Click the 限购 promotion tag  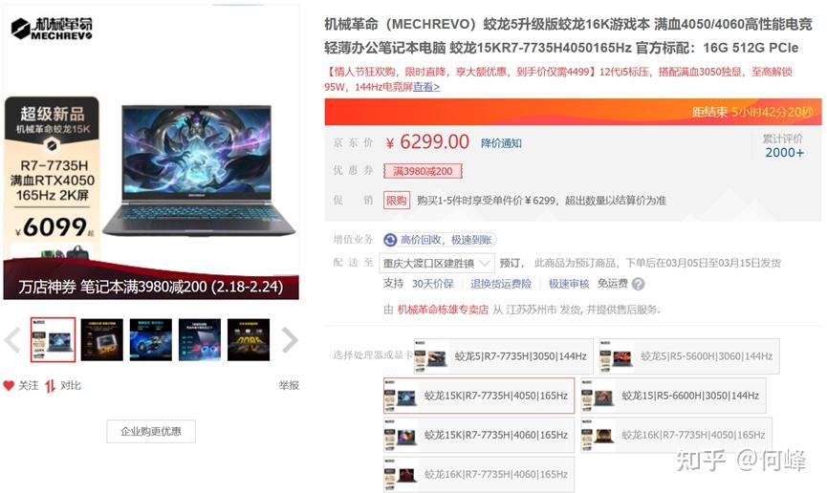[397, 201]
